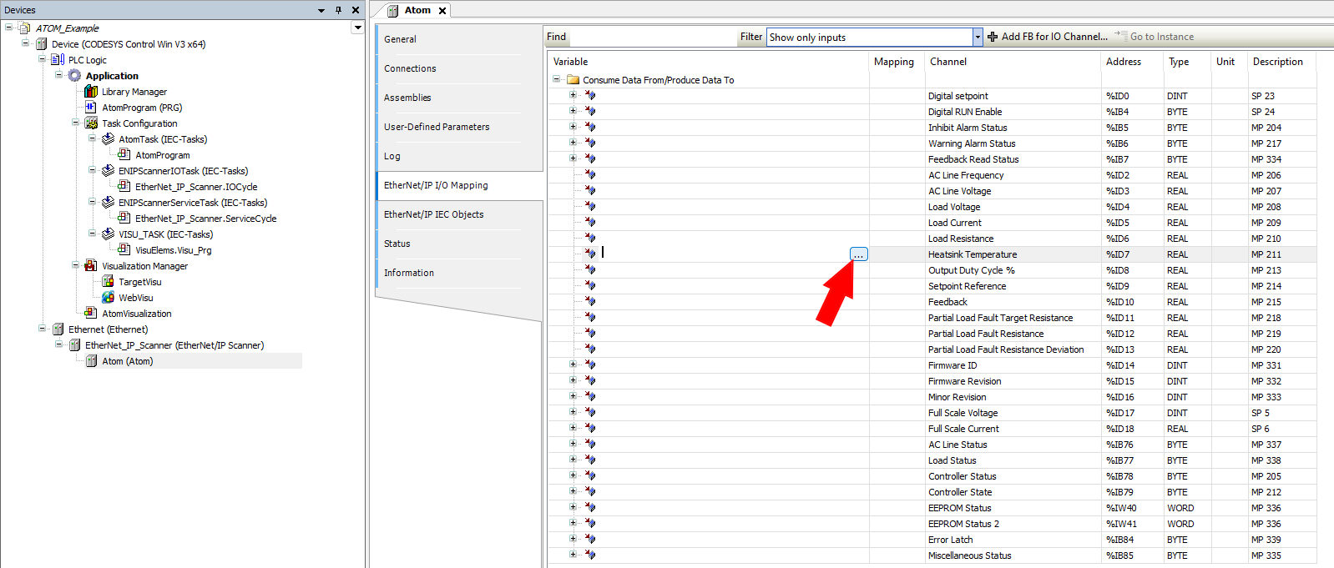
Task: Click the Library Manager icon in device tree
Action: [91, 92]
